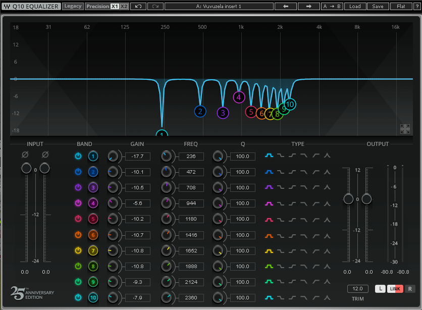Viewport: 422px width, 310px height.
Task: Toggle the LINK channel button
Action: 395,289
